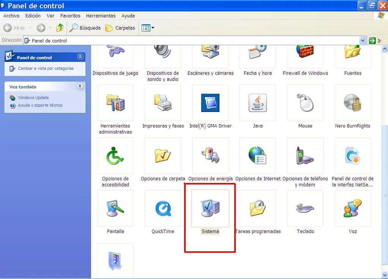
Task: Open Panel de control de la interfaz NetSe... icon
Action: tap(353, 156)
